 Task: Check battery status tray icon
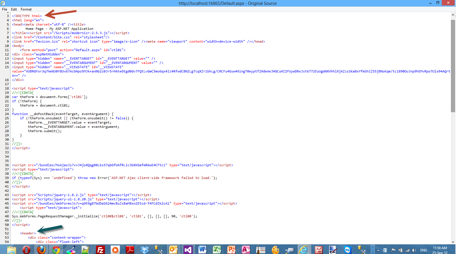click(400, 250)
